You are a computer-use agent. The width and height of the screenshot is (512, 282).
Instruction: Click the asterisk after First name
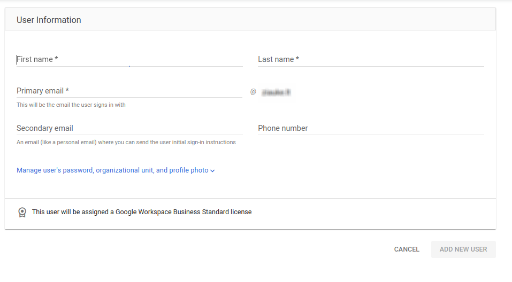click(56, 59)
